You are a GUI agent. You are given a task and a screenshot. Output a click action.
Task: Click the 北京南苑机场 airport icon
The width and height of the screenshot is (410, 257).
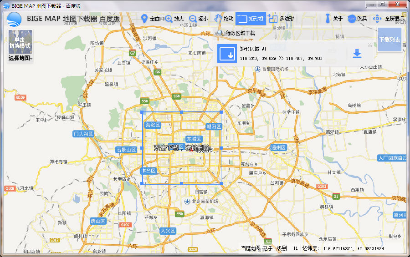click(x=187, y=201)
